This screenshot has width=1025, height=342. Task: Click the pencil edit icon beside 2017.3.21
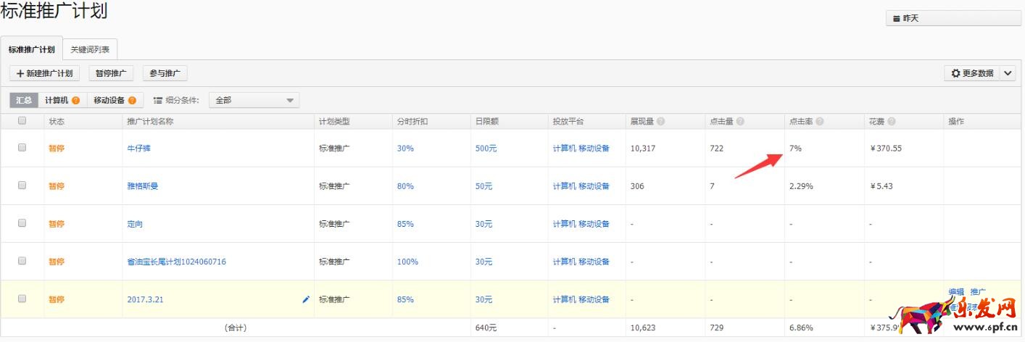click(x=306, y=299)
